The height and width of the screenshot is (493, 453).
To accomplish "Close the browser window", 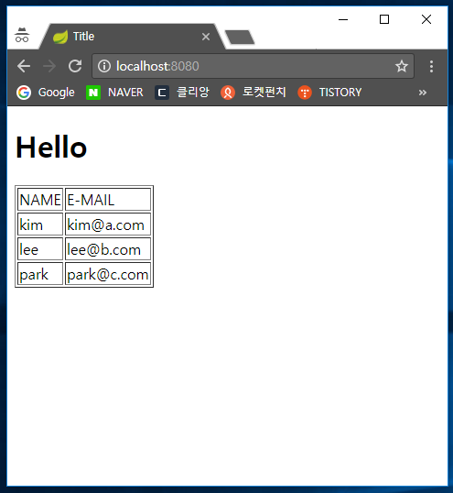I will point(426,19).
